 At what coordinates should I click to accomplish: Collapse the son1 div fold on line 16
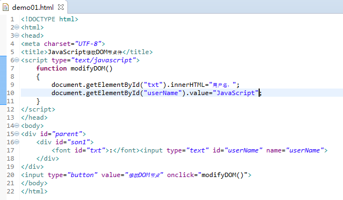click(17, 142)
